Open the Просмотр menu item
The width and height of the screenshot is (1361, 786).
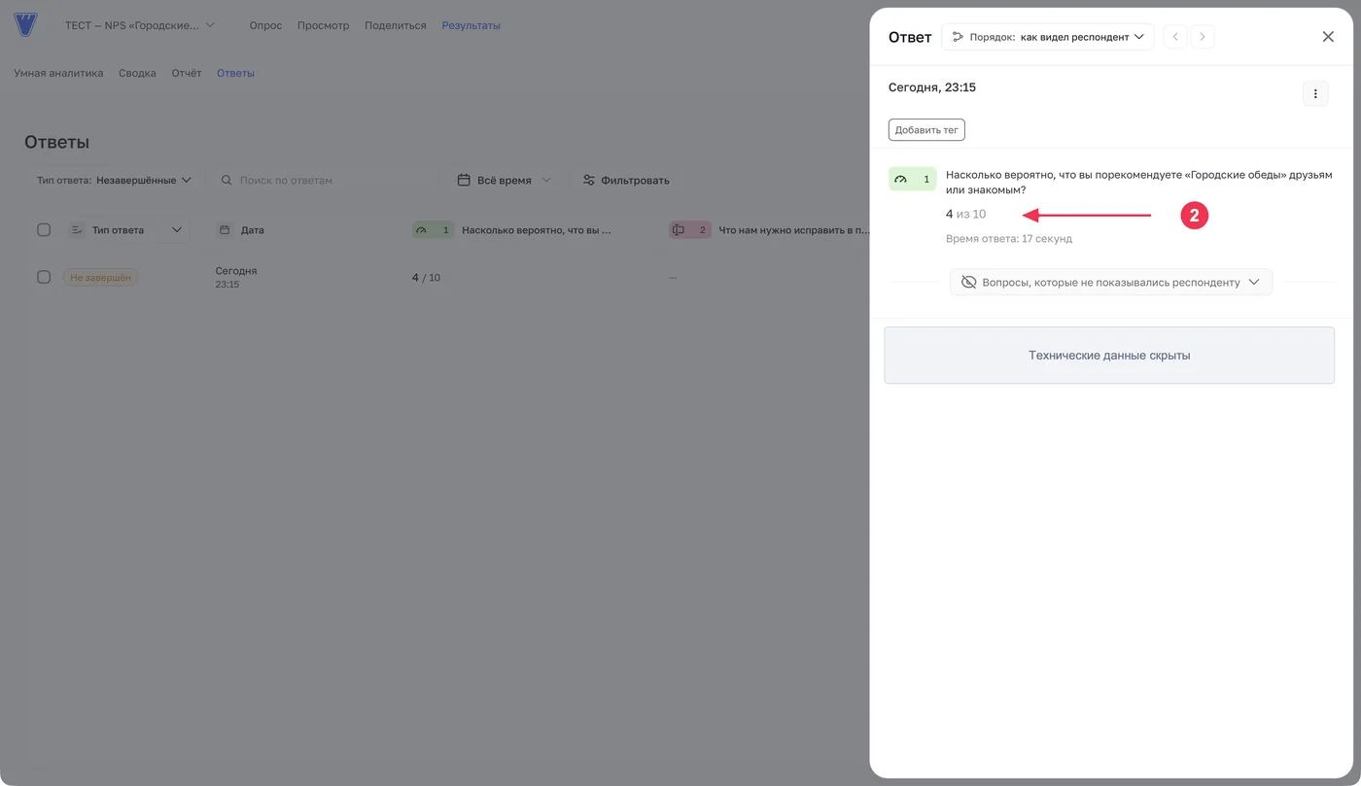pyautogui.click(x=323, y=25)
